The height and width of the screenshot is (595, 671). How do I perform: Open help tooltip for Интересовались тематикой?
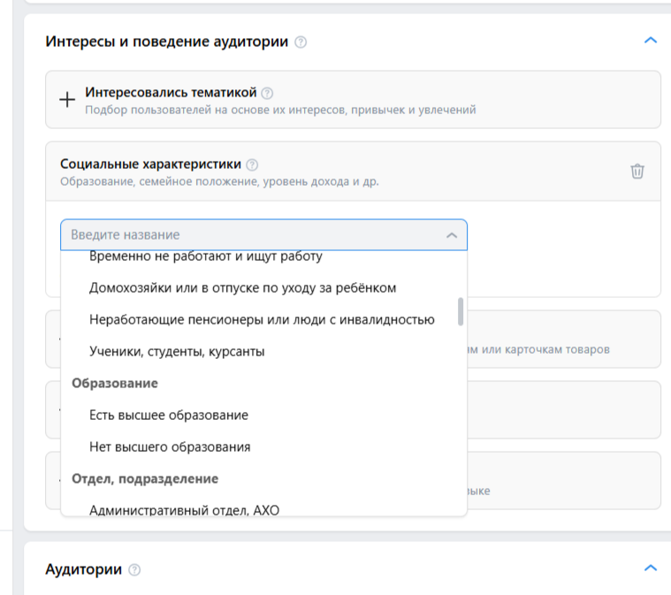(268, 93)
